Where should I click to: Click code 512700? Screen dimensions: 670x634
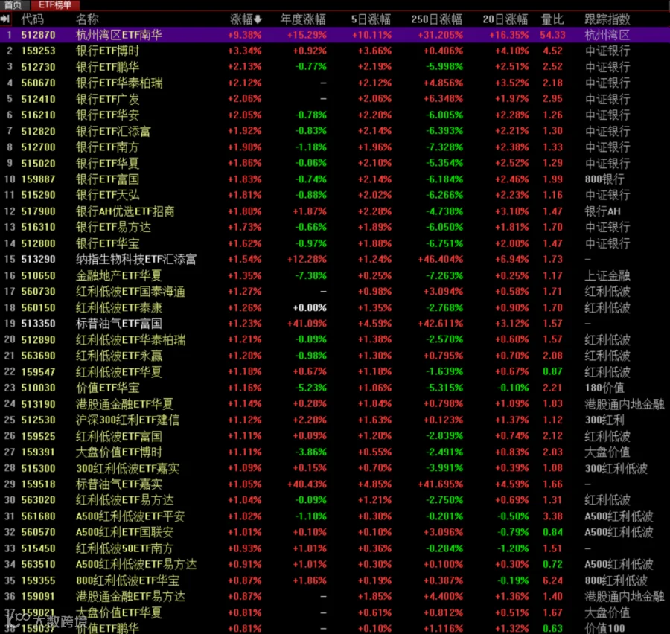(x=39, y=147)
